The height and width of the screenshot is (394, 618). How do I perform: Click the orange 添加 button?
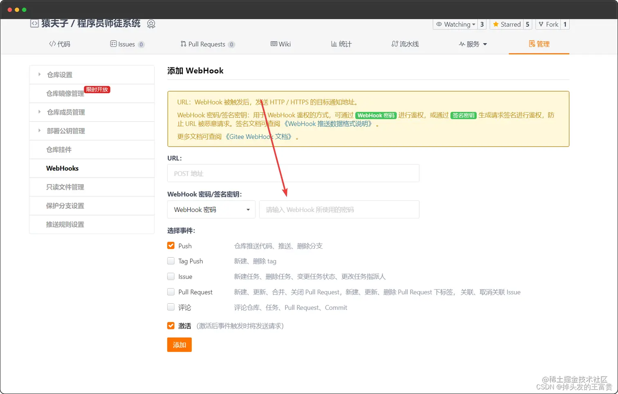click(x=179, y=345)
